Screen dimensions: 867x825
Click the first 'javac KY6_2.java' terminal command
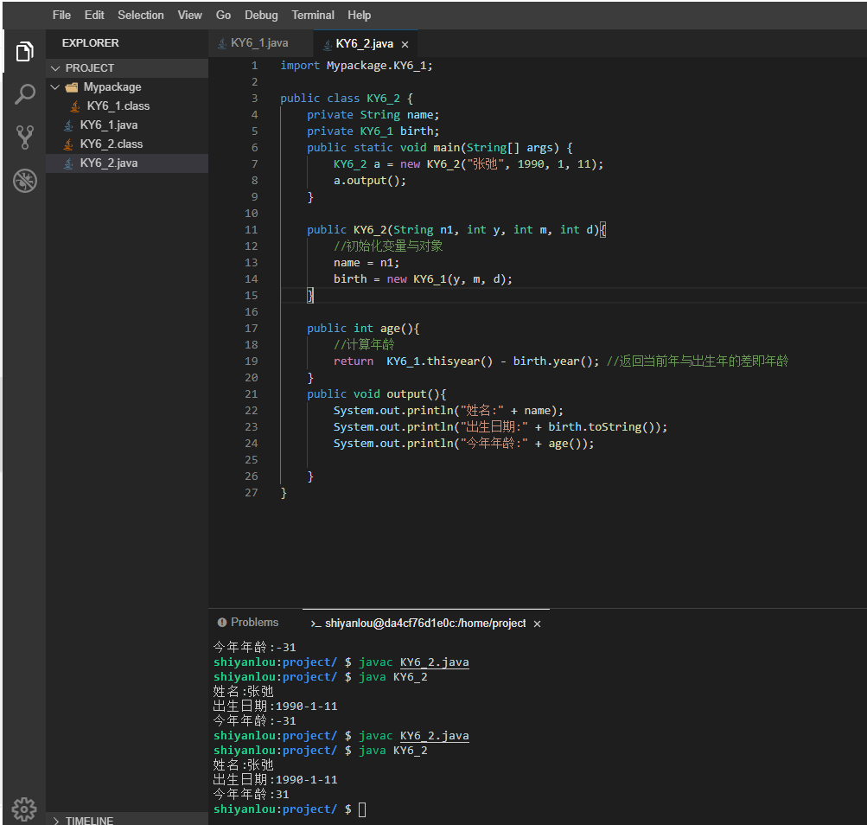[x=413, y=663]
